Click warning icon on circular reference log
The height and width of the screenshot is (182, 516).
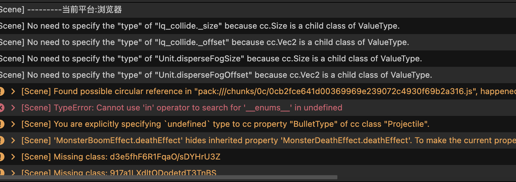point(1,91)
